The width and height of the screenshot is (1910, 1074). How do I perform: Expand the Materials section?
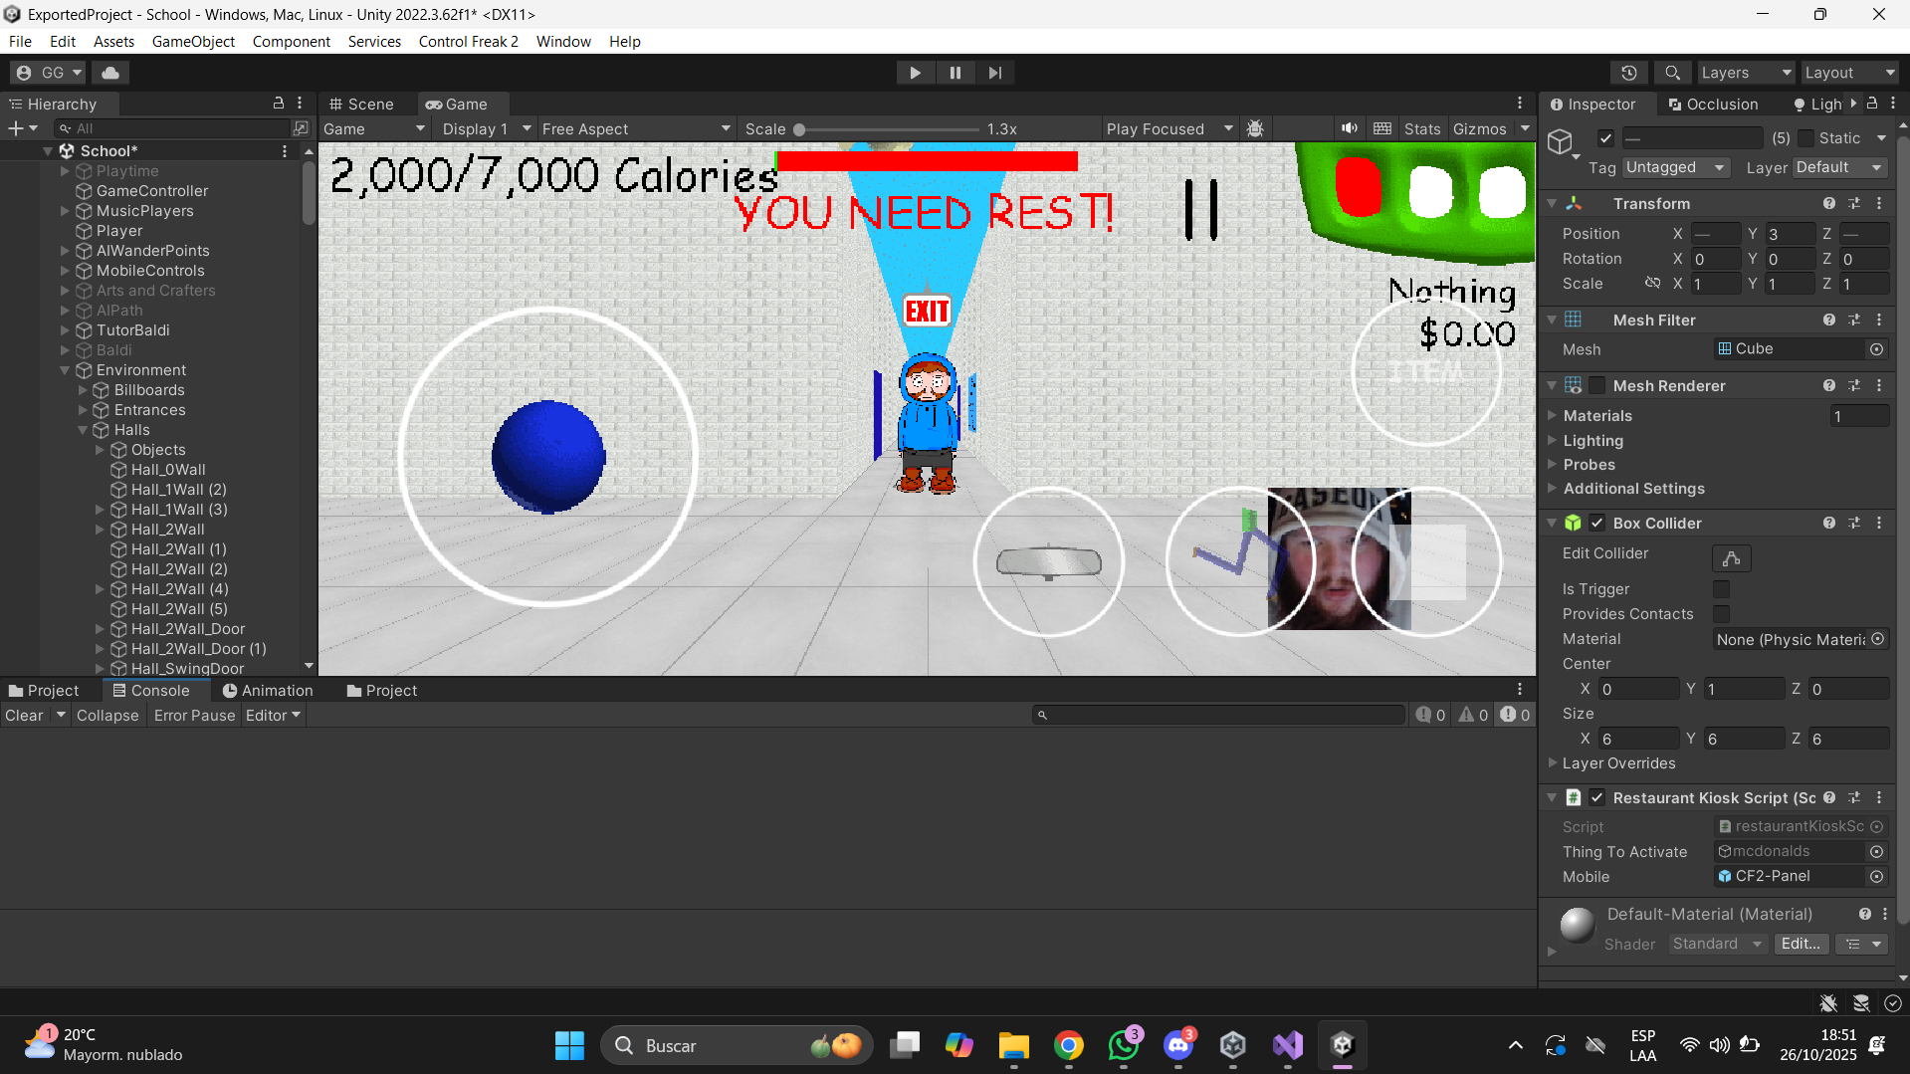1553,415
